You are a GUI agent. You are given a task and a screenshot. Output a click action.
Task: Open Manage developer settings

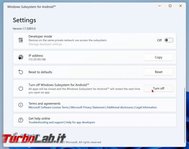pos(45,44)
